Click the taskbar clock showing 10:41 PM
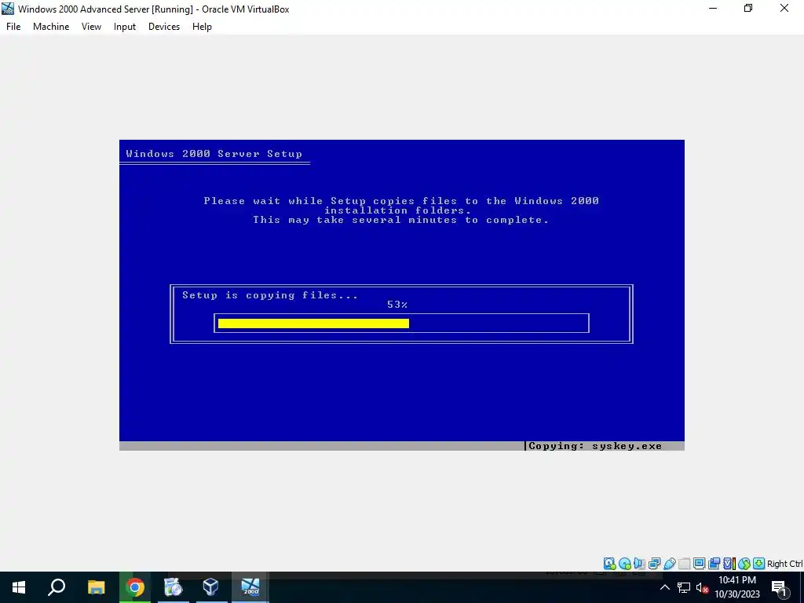 pos(737,587)
